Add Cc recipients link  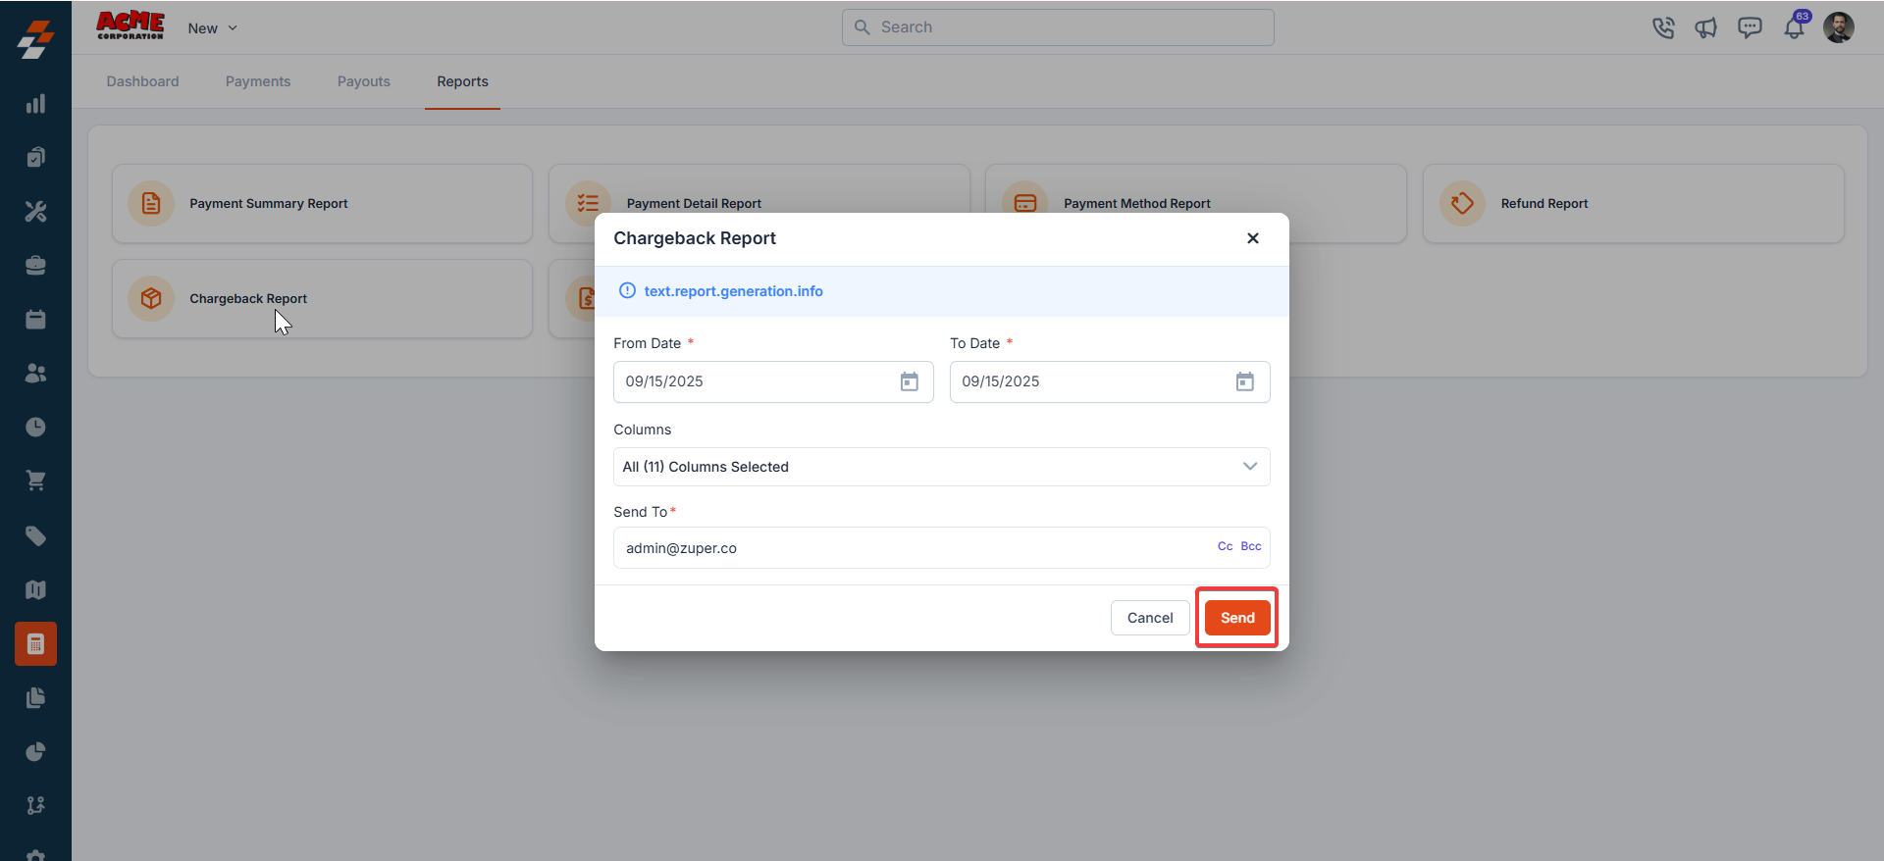click(1226, 546)
